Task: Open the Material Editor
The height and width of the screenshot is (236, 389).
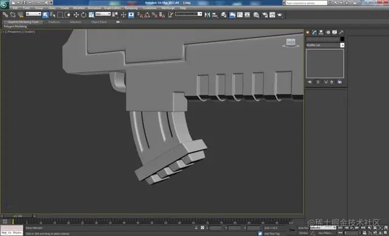Action: point(256,15)
